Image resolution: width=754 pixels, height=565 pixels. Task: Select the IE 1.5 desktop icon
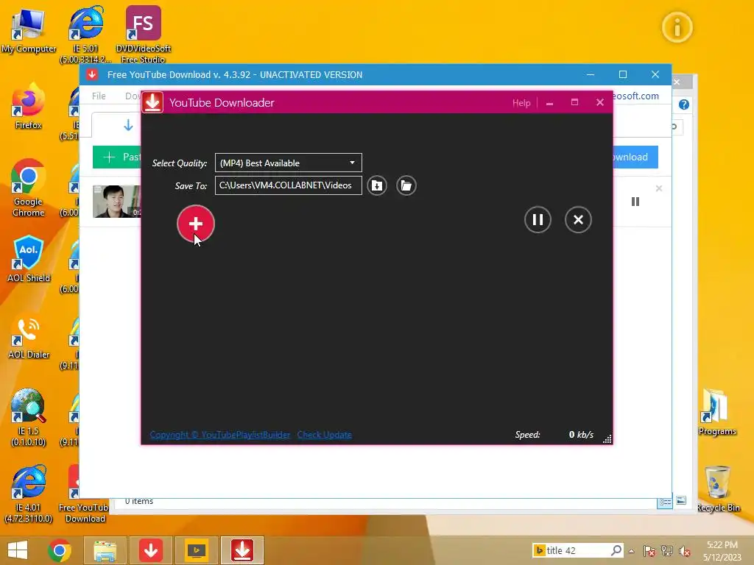(x=29, y=418)
